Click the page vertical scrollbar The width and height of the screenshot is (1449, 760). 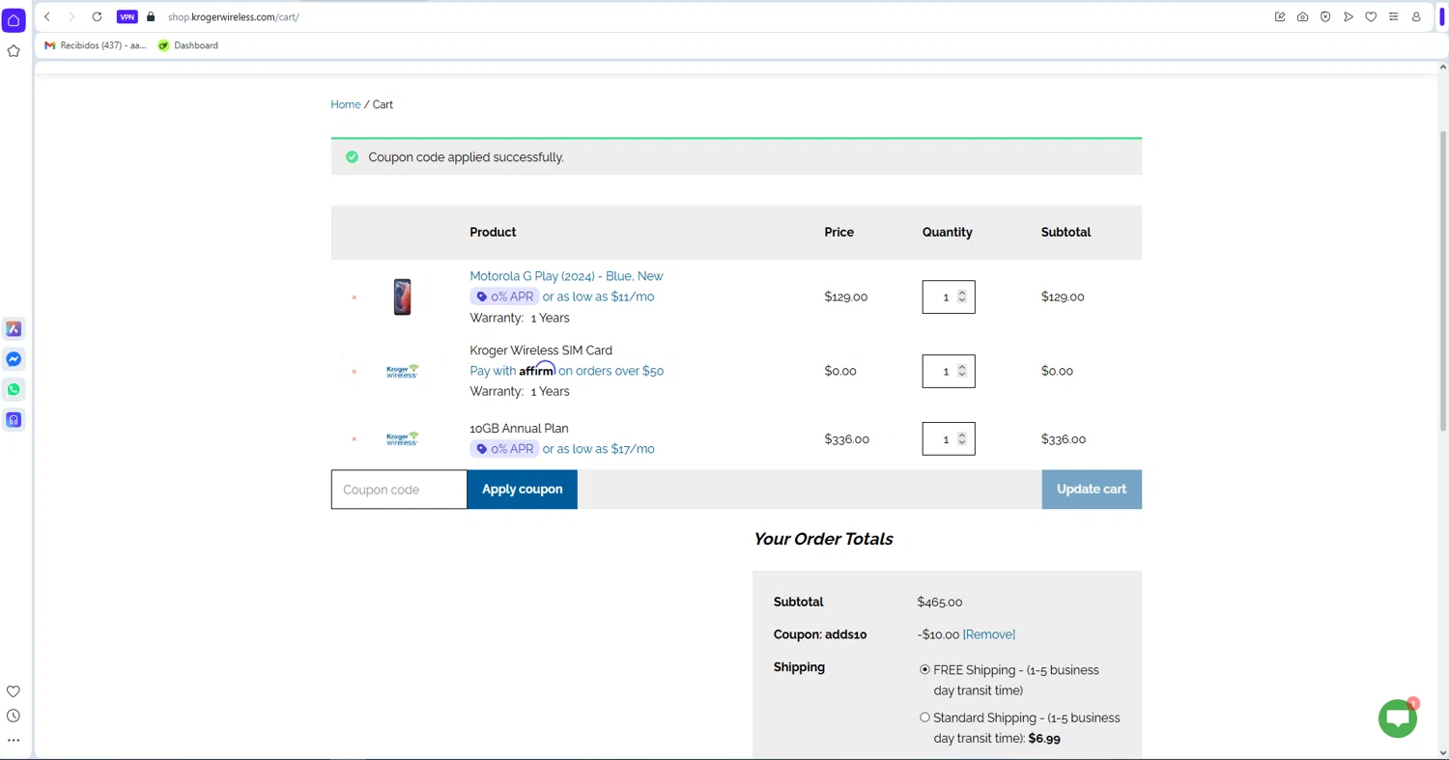[x=1443, y=280]
